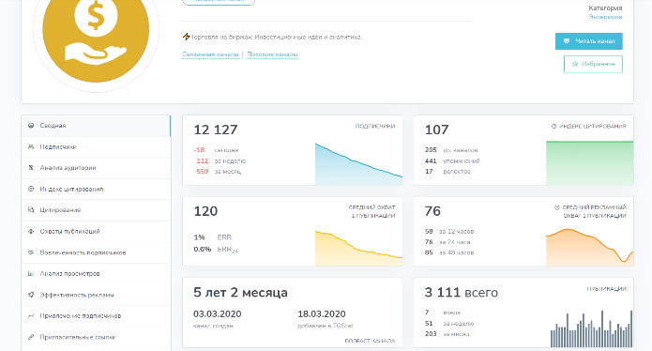The width and height of the screenshot is (652, 351).
Task: Click the Подписчики card heading label
Action: tap(375, 126)
